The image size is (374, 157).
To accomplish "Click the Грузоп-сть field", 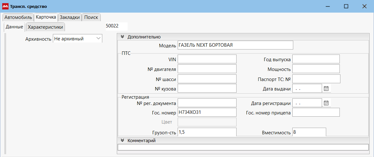I will coord(207,132).
